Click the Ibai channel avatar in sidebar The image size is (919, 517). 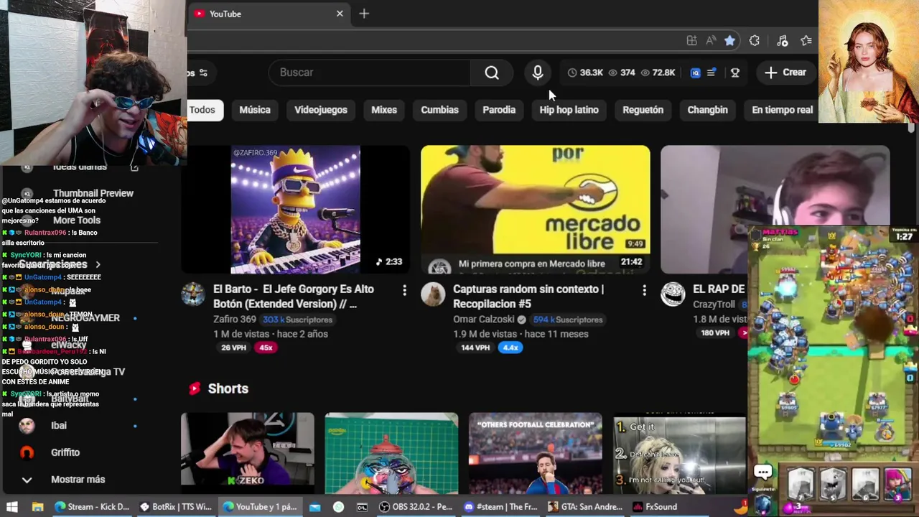pos(27,425)
